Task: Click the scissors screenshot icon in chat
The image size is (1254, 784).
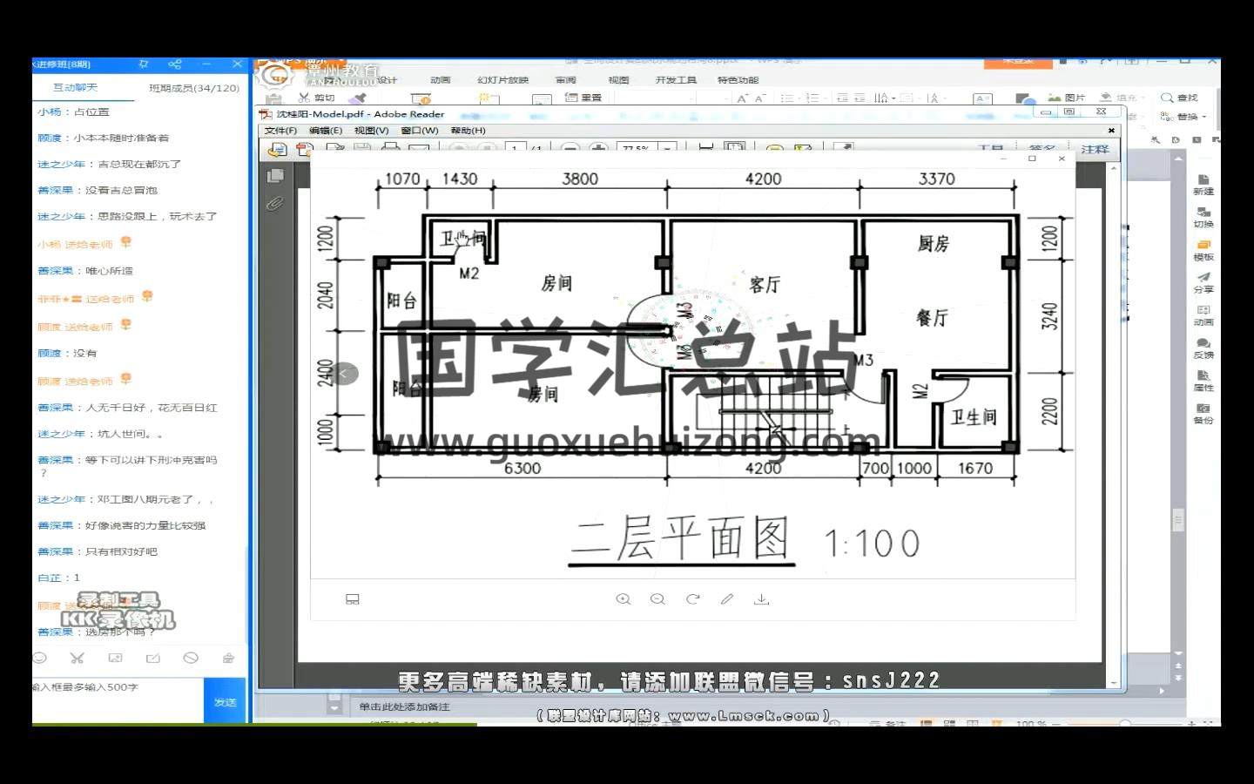Action: [77, 659]
